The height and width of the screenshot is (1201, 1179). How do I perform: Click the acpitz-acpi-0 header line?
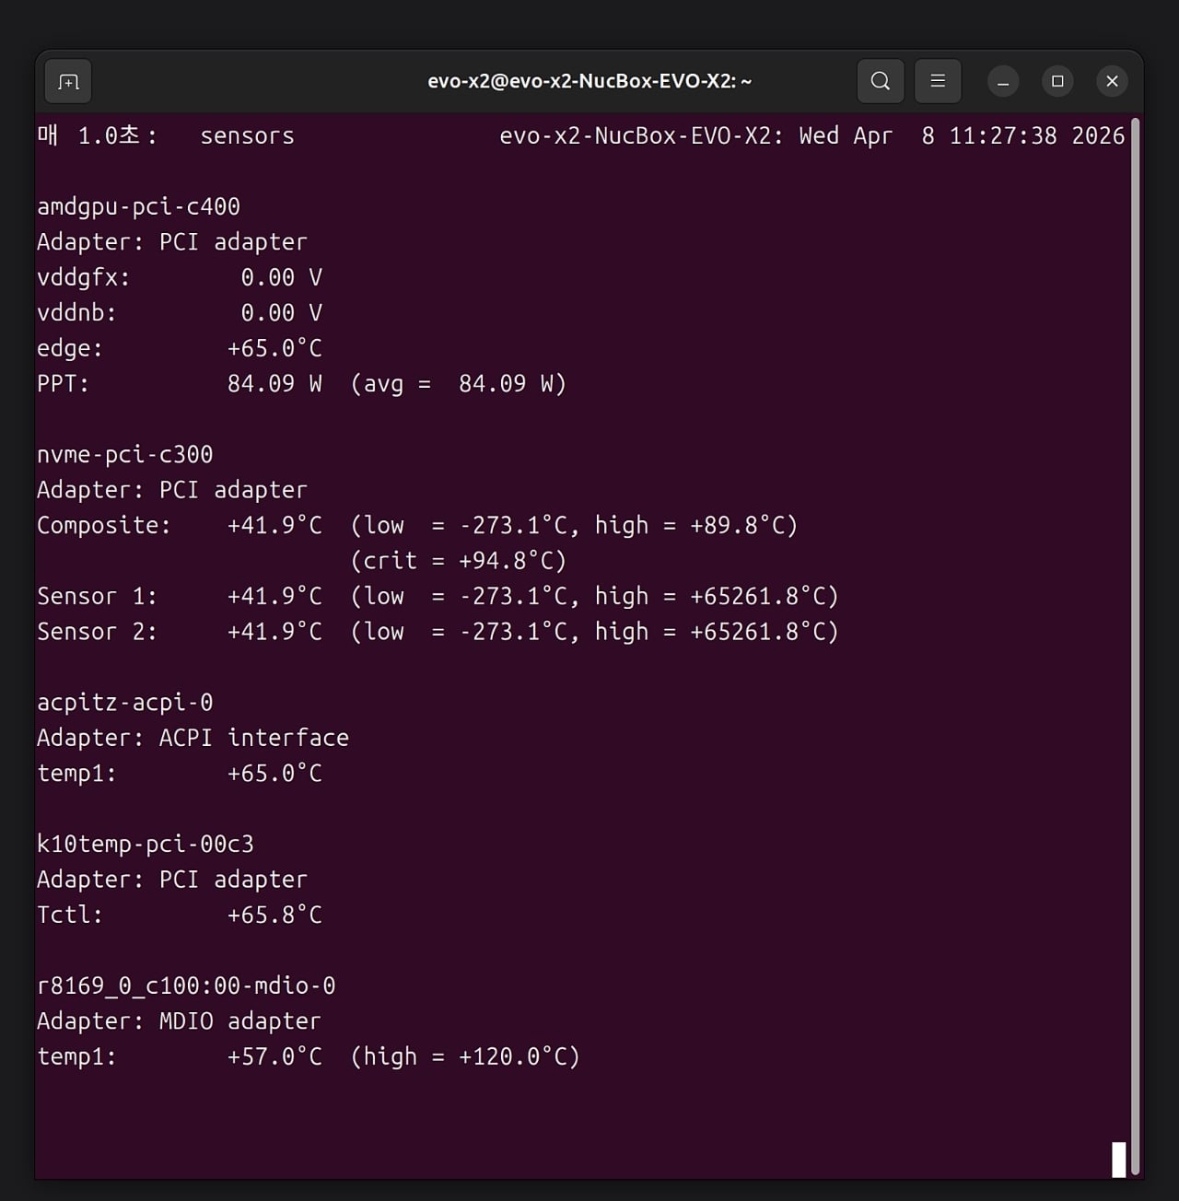125,703
